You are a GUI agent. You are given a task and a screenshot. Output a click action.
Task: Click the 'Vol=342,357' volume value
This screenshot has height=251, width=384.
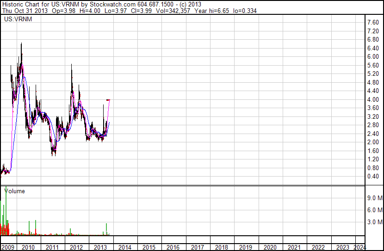point(173,11)
